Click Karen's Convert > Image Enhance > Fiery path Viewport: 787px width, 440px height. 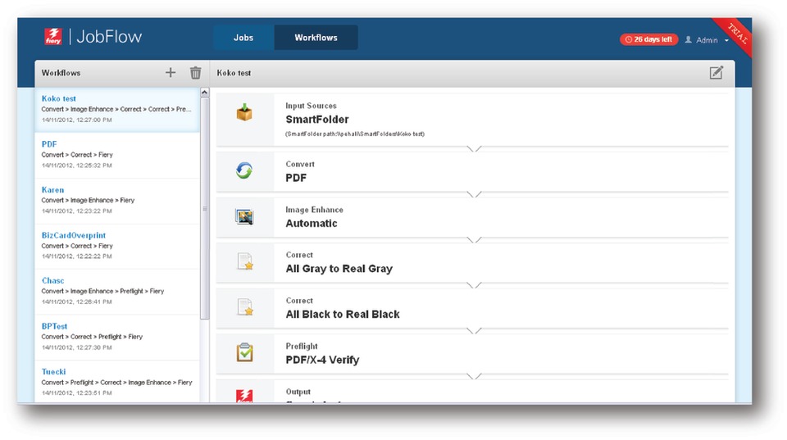coord(88,200)
